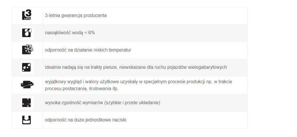The height and width of the screenshot is (137, 297).
Task: Select the dimension arrows icon
Action: click(27, 103)
